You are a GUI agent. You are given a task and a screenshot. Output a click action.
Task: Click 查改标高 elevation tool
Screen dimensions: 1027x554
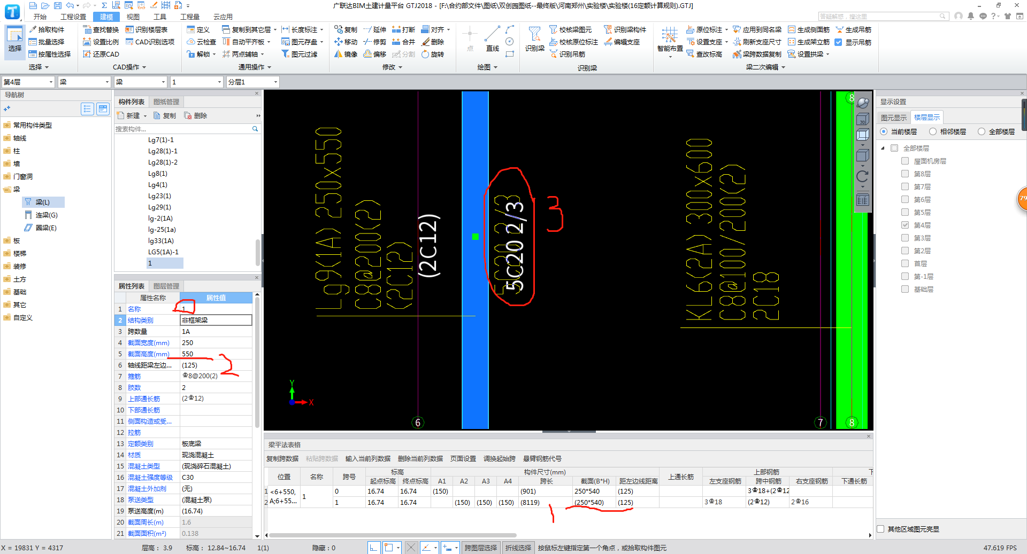704,54
